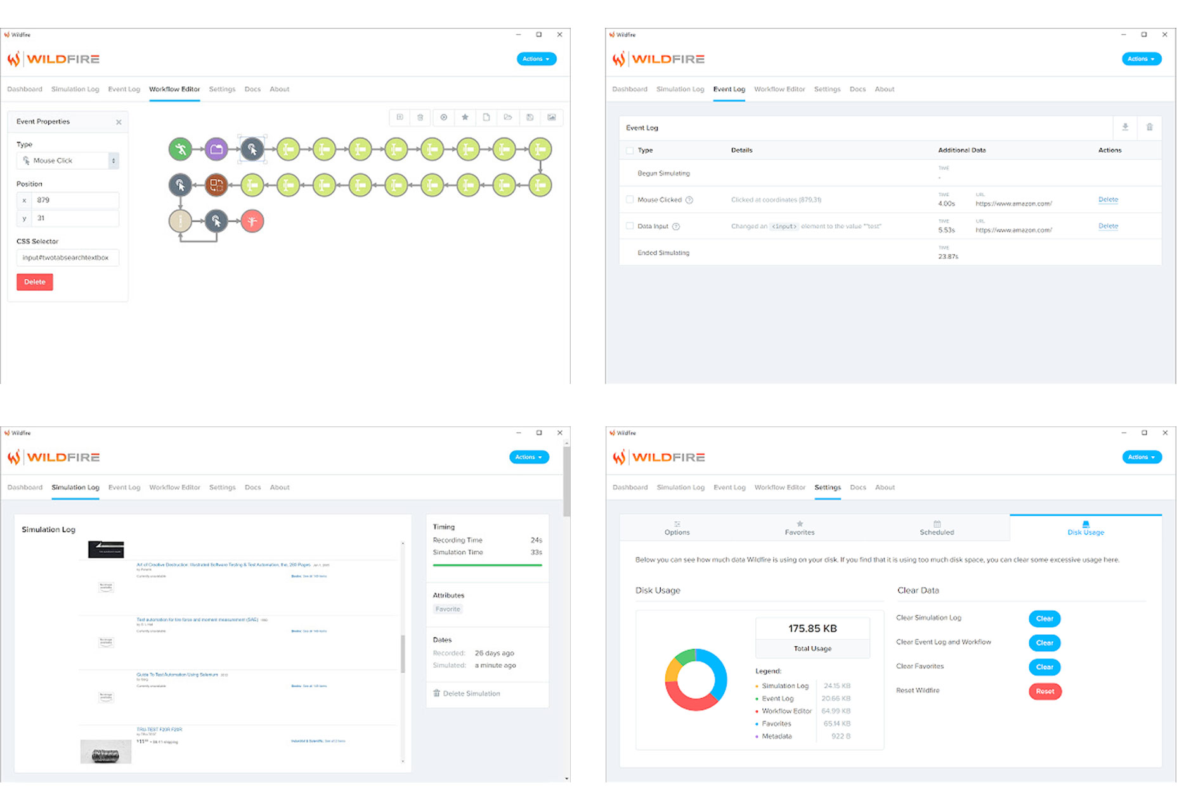This screenshot has height=811, width=1177.
Task: Click Delete link in Mouse Clicked row
Action: (x=1108, y=200)
